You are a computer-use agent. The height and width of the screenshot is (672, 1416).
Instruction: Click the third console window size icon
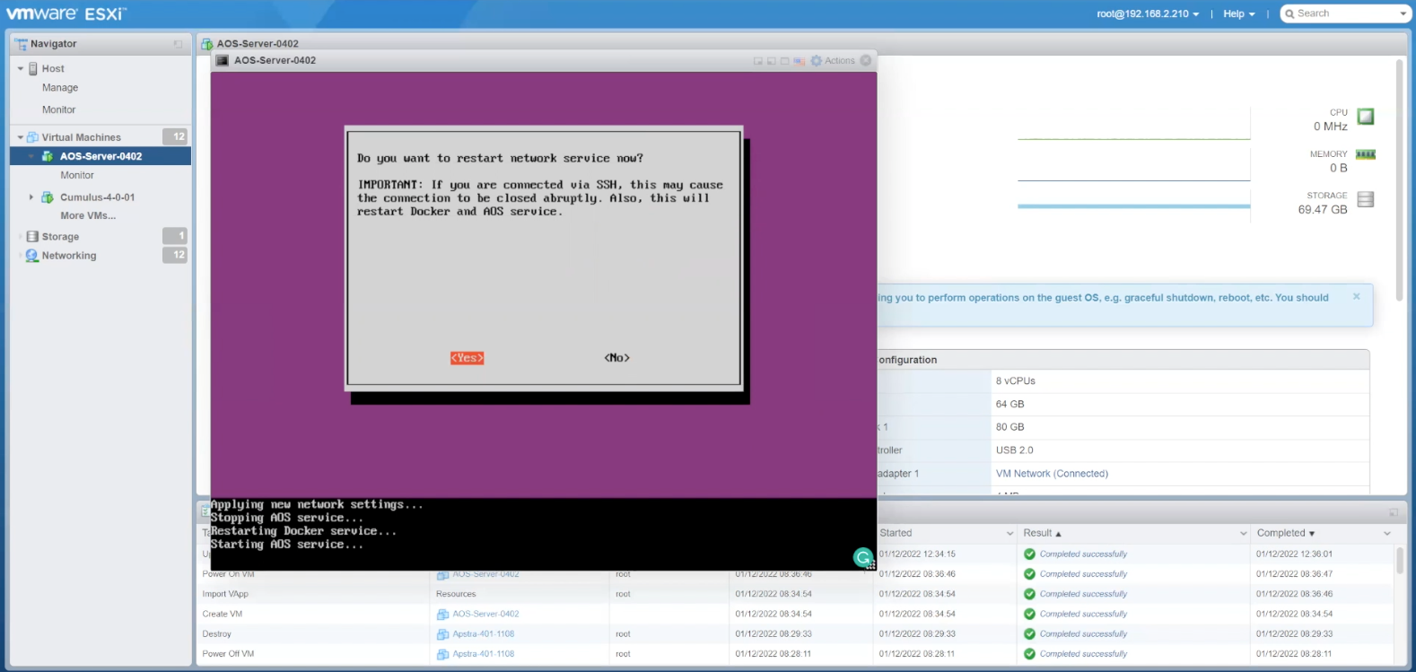785,61
